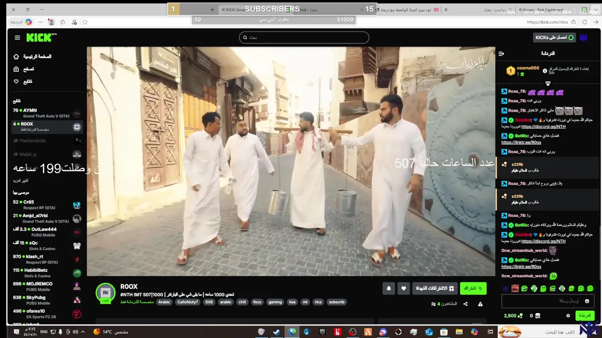This screenshot has height=338, width=602.
Task: Open user profile avatar top right
Action: coord(584,38)
